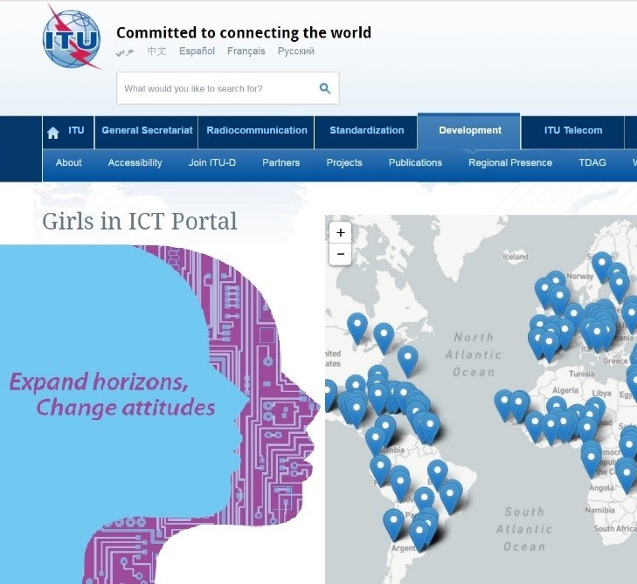Open the Partners menu item
This screenshot has height=584, width=637.
click(280, 162)
